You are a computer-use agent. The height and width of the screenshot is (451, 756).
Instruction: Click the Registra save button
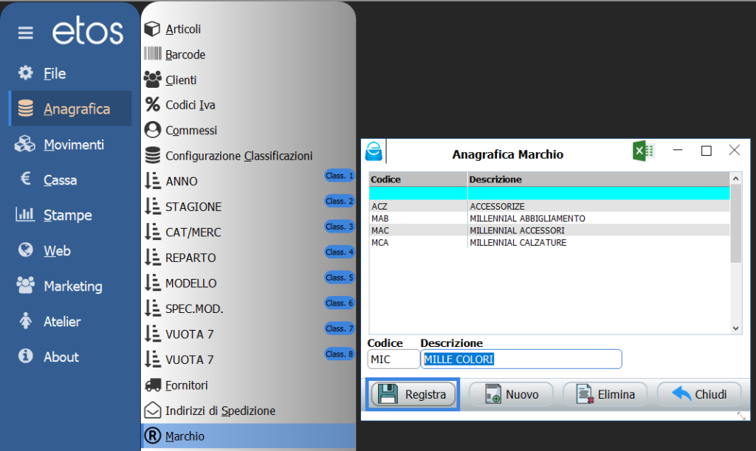[x=413, y=394]
